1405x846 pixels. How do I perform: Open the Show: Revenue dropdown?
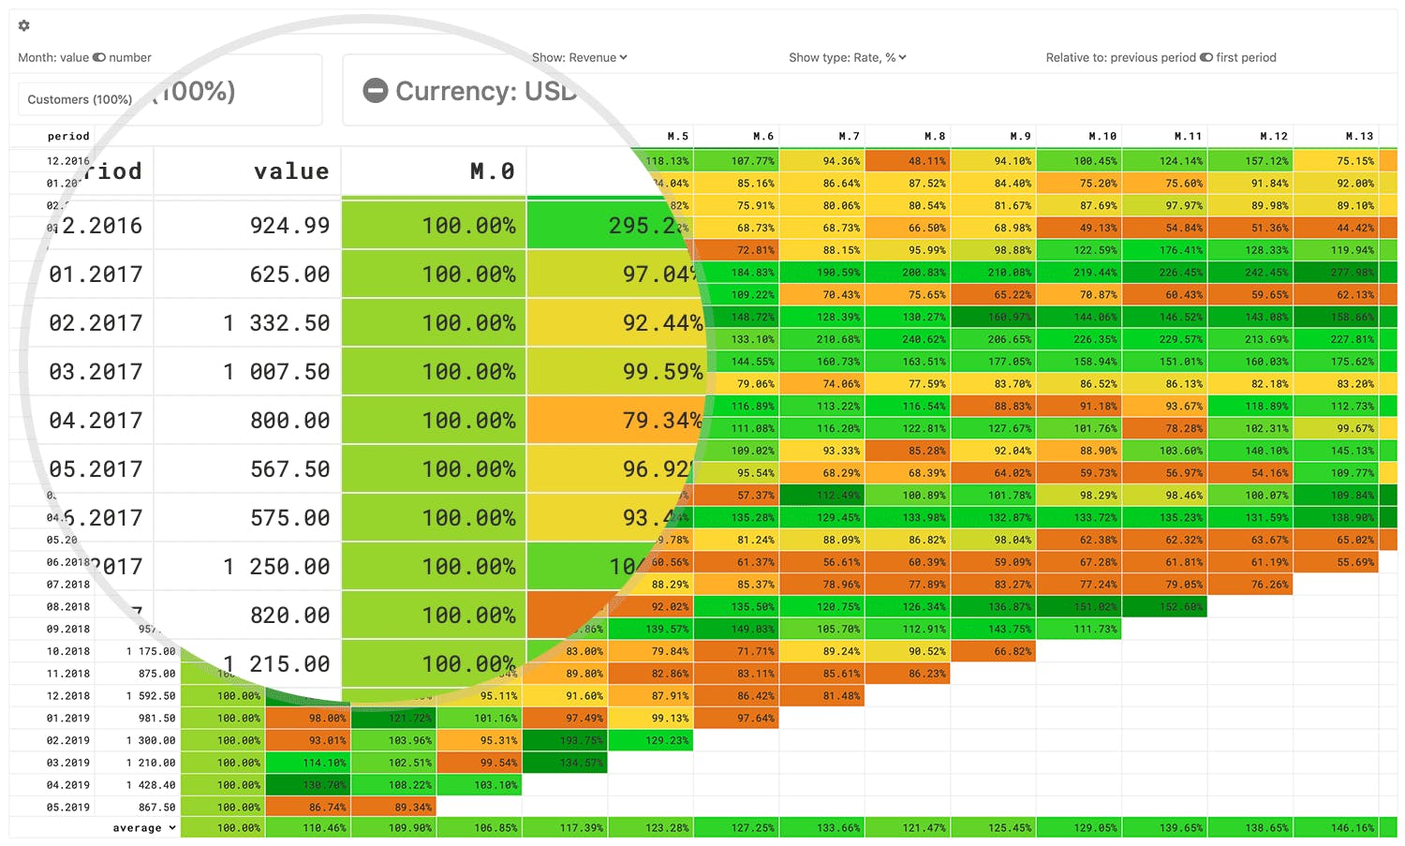tap(579, 57)
